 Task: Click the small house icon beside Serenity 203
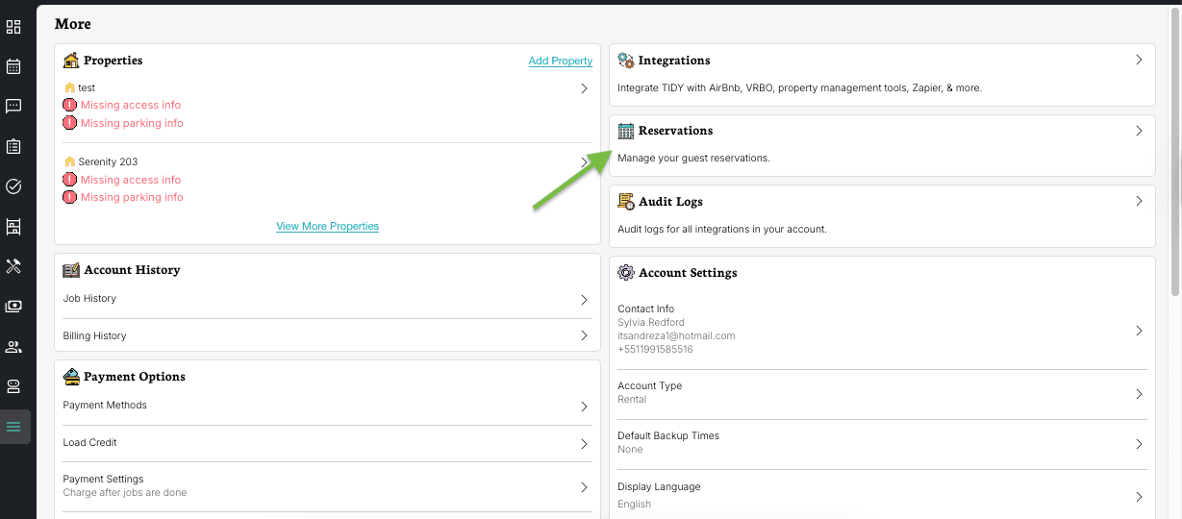coord(69,161)
